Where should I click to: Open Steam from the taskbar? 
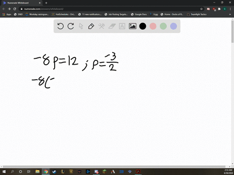tap(54, 172)
